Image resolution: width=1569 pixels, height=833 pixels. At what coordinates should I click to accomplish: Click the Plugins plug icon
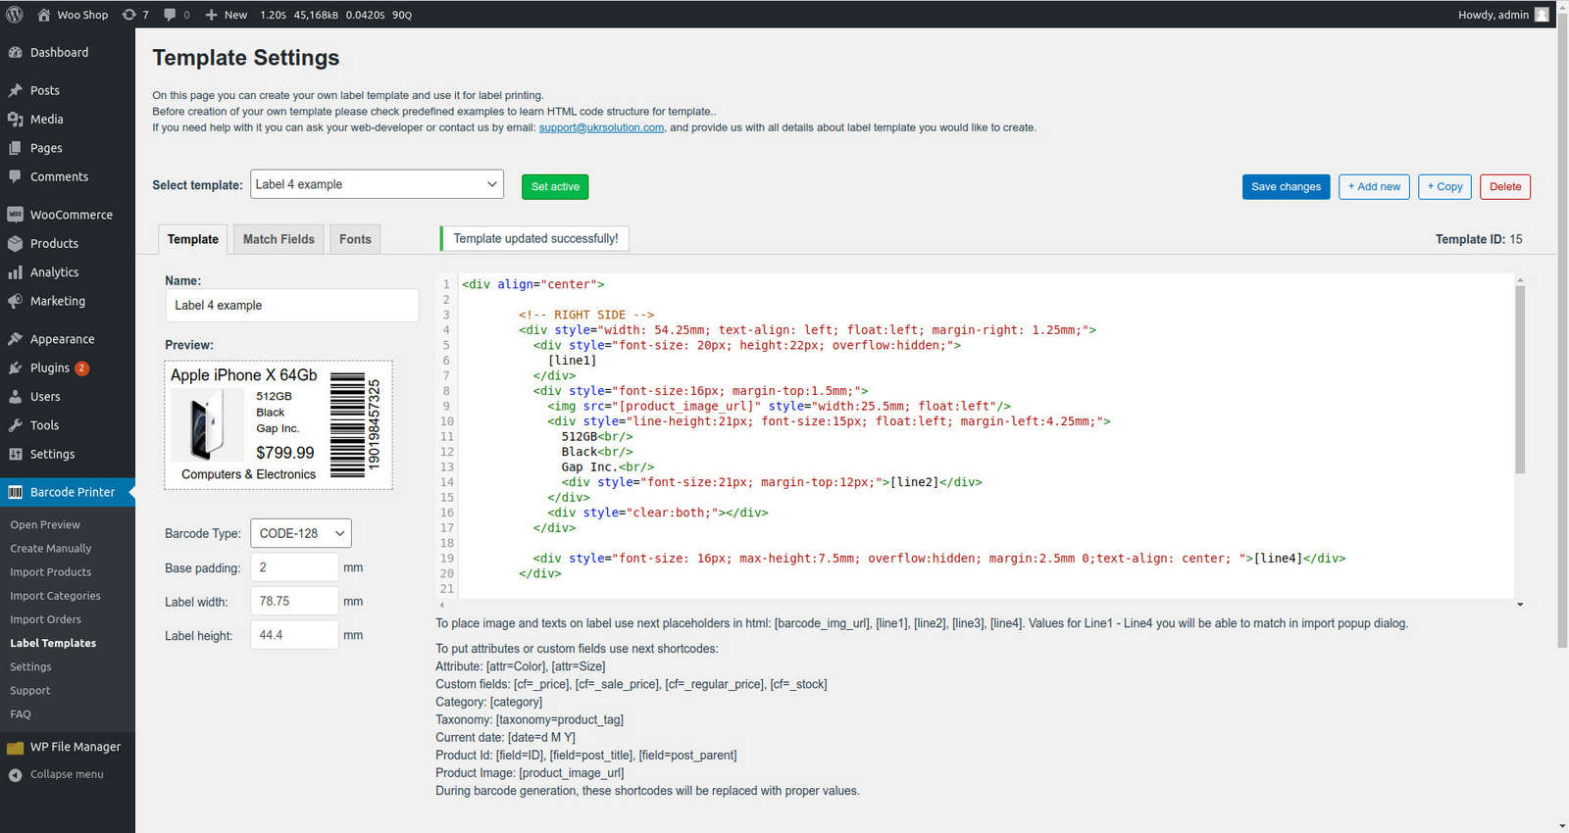[15, 368]
